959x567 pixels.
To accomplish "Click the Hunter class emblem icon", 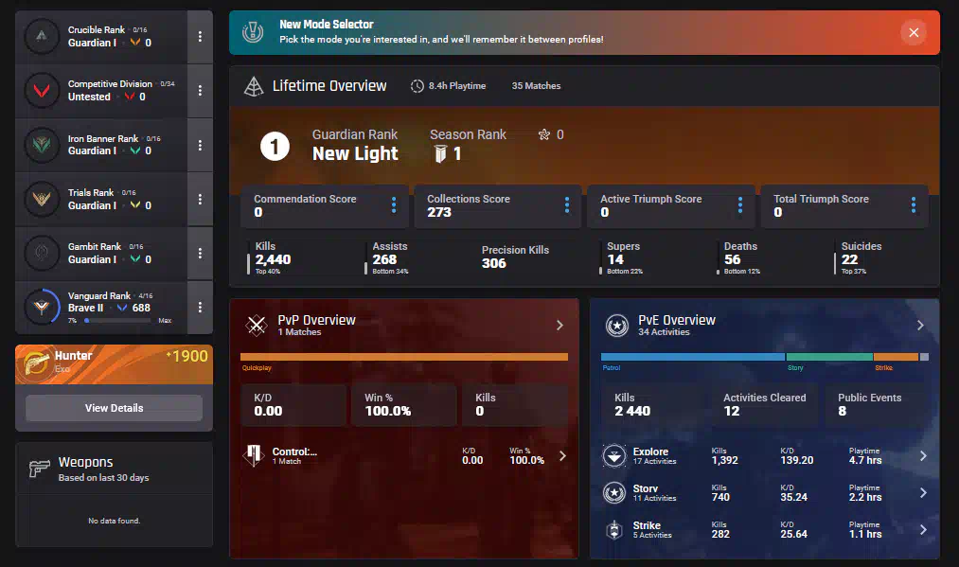I will [x=36, y=363].
